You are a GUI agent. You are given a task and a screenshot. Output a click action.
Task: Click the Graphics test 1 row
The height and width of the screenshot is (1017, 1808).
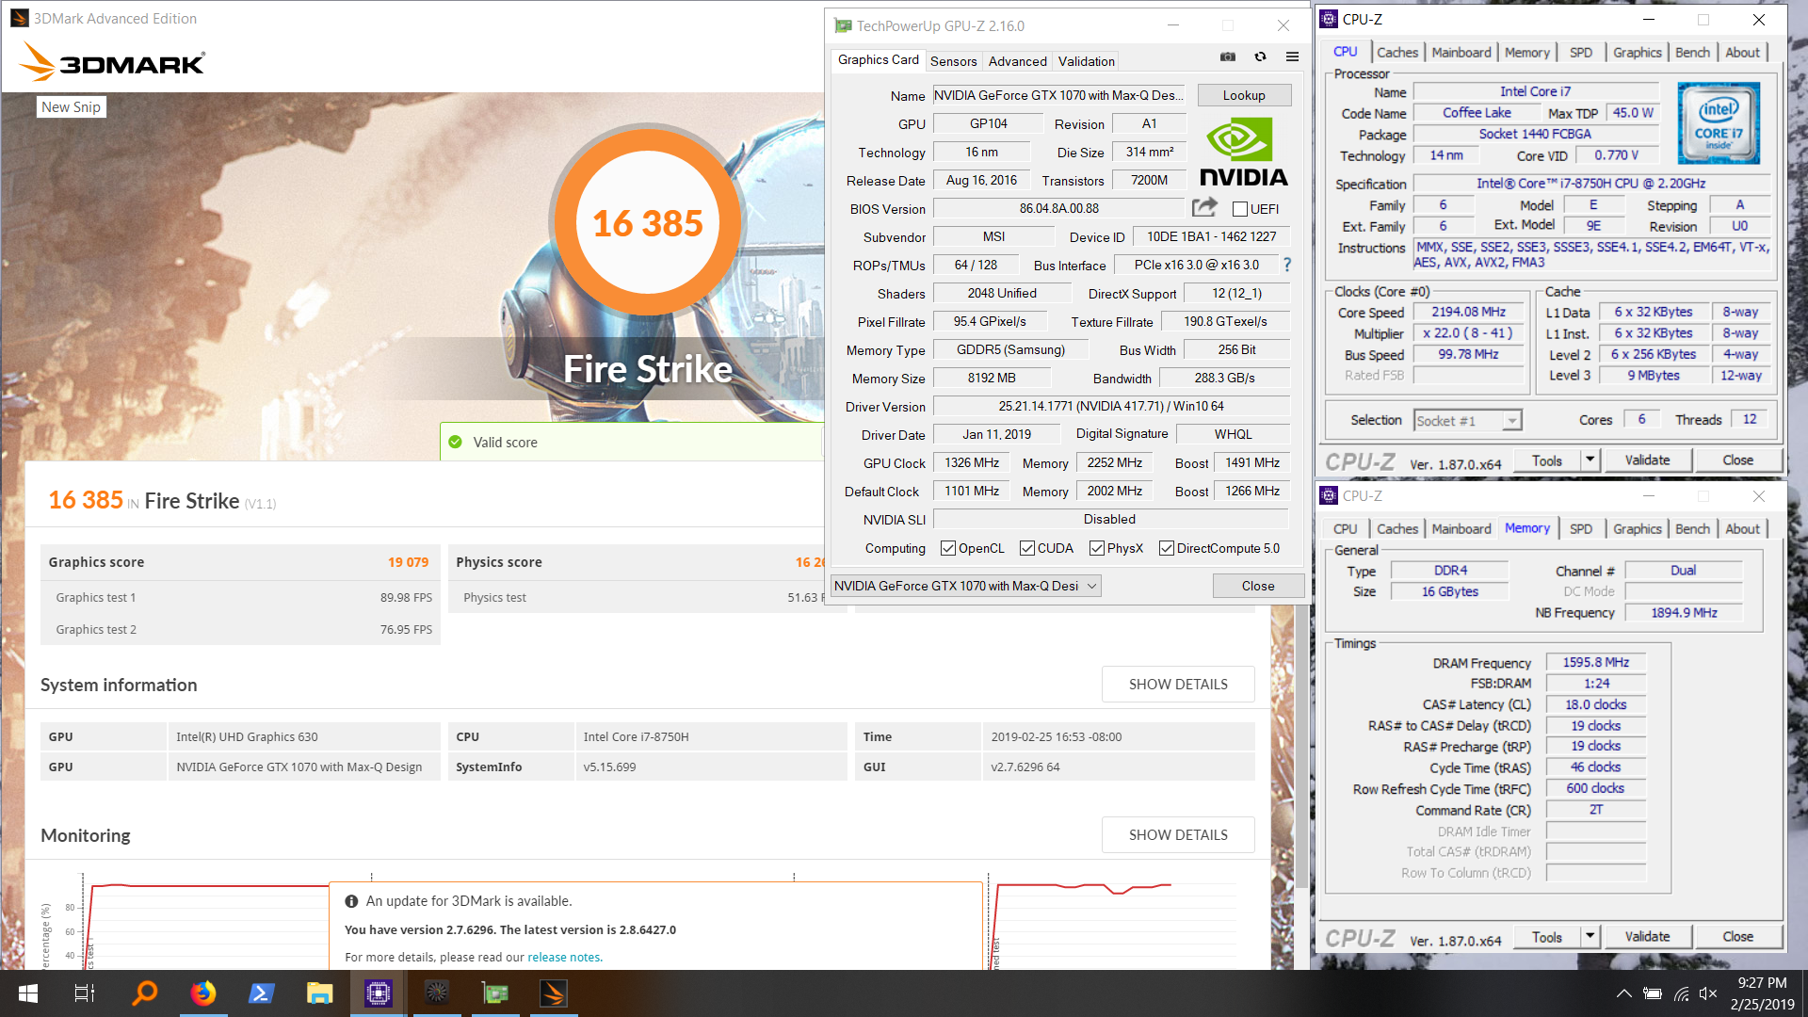(x=240, y=598)
